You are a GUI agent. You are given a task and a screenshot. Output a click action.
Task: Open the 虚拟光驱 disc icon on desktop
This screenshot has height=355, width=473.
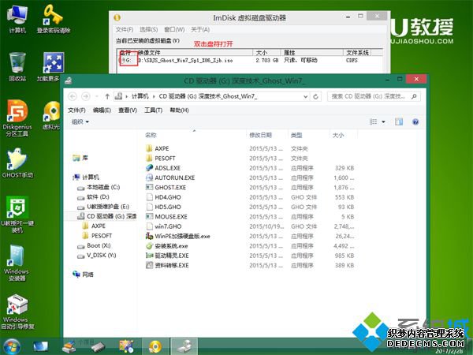51,116
